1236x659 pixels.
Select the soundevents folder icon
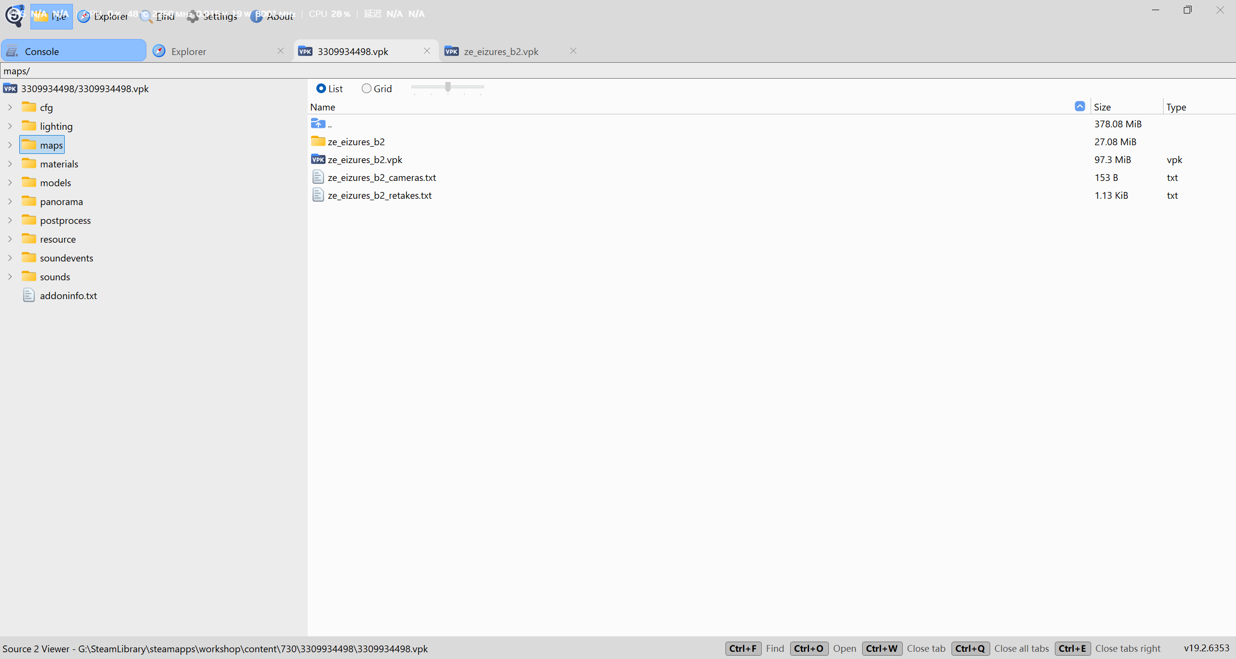point(29,257)
